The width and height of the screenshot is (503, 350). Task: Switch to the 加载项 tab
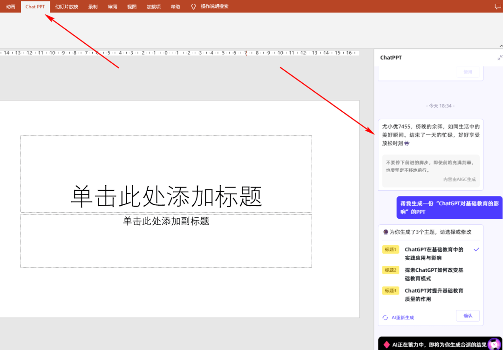pos(154,7)
